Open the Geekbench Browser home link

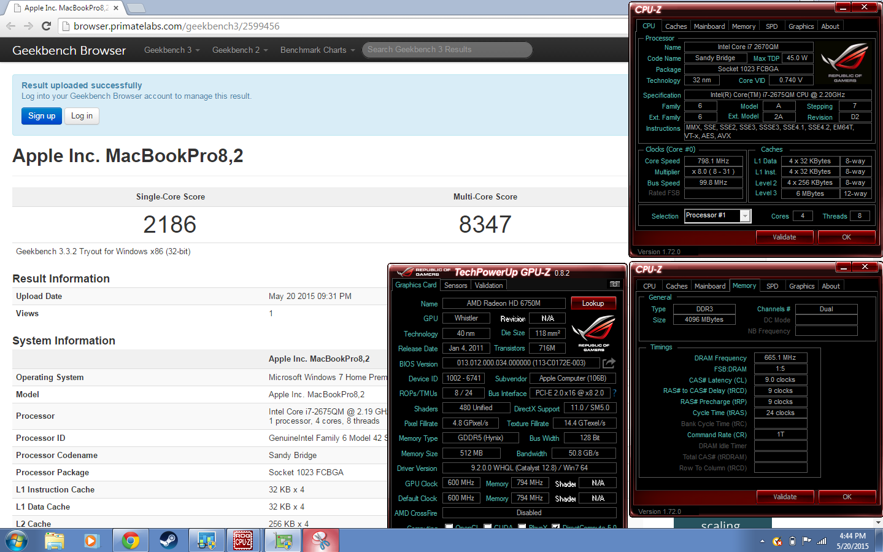(x=69, y=50)
